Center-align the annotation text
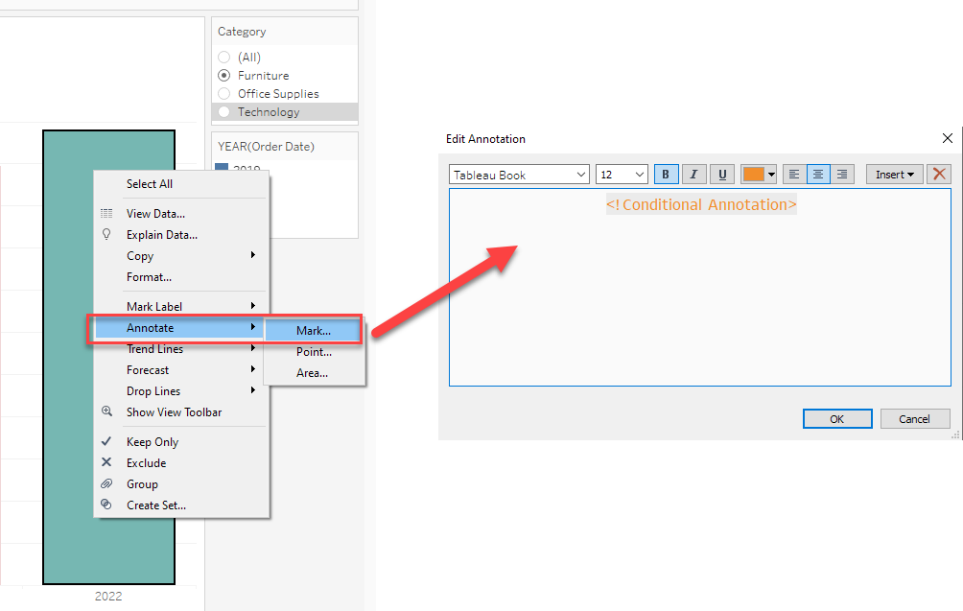The width and height of the screenshot is (963, 611). pyautogui.click(x=818, y=175)
